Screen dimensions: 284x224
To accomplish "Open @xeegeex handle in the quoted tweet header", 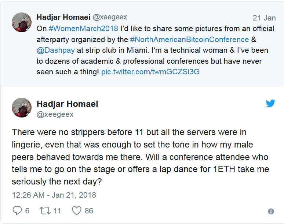I will click(109, 17).
